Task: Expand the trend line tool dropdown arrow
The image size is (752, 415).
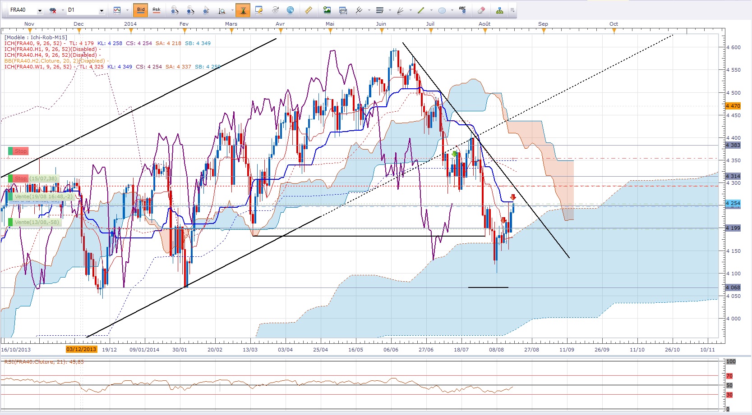Action: click(x=369, y=10)
